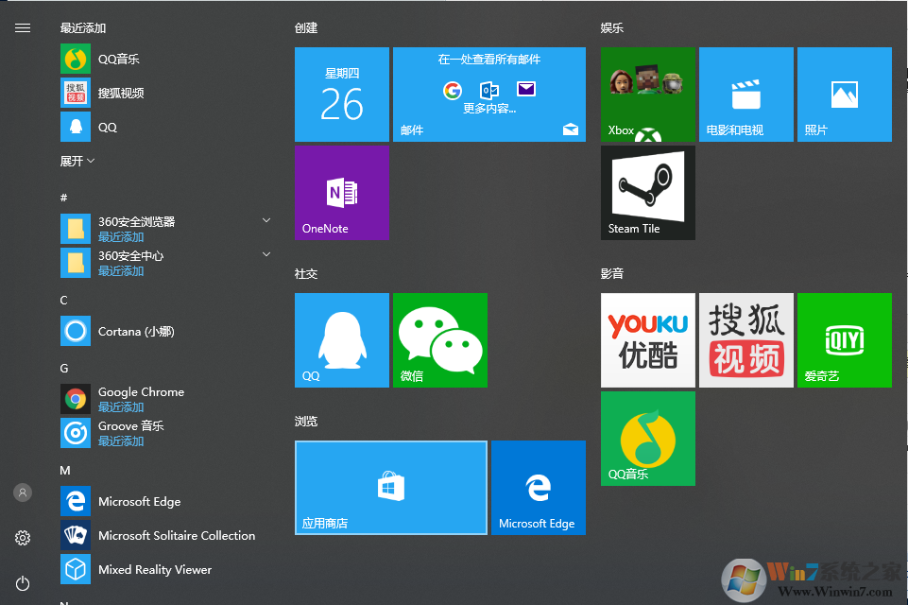
Task: Open the hamburger menu at top left
Action: coord(22,27)
